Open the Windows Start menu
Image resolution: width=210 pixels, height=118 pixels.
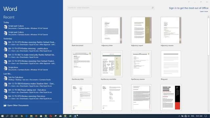click(2, 116)
